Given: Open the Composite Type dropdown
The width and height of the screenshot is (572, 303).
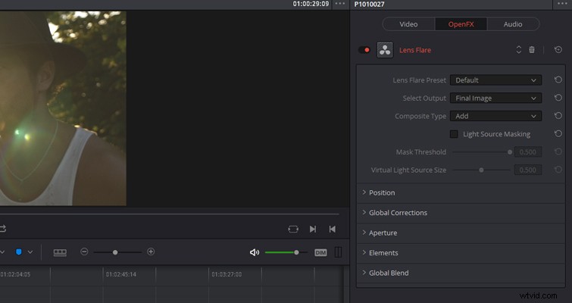Looking at the screenshot, I should (x=495, y=116).
